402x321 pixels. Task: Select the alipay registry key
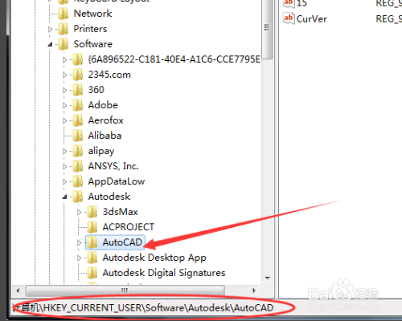tap(101, 151)
